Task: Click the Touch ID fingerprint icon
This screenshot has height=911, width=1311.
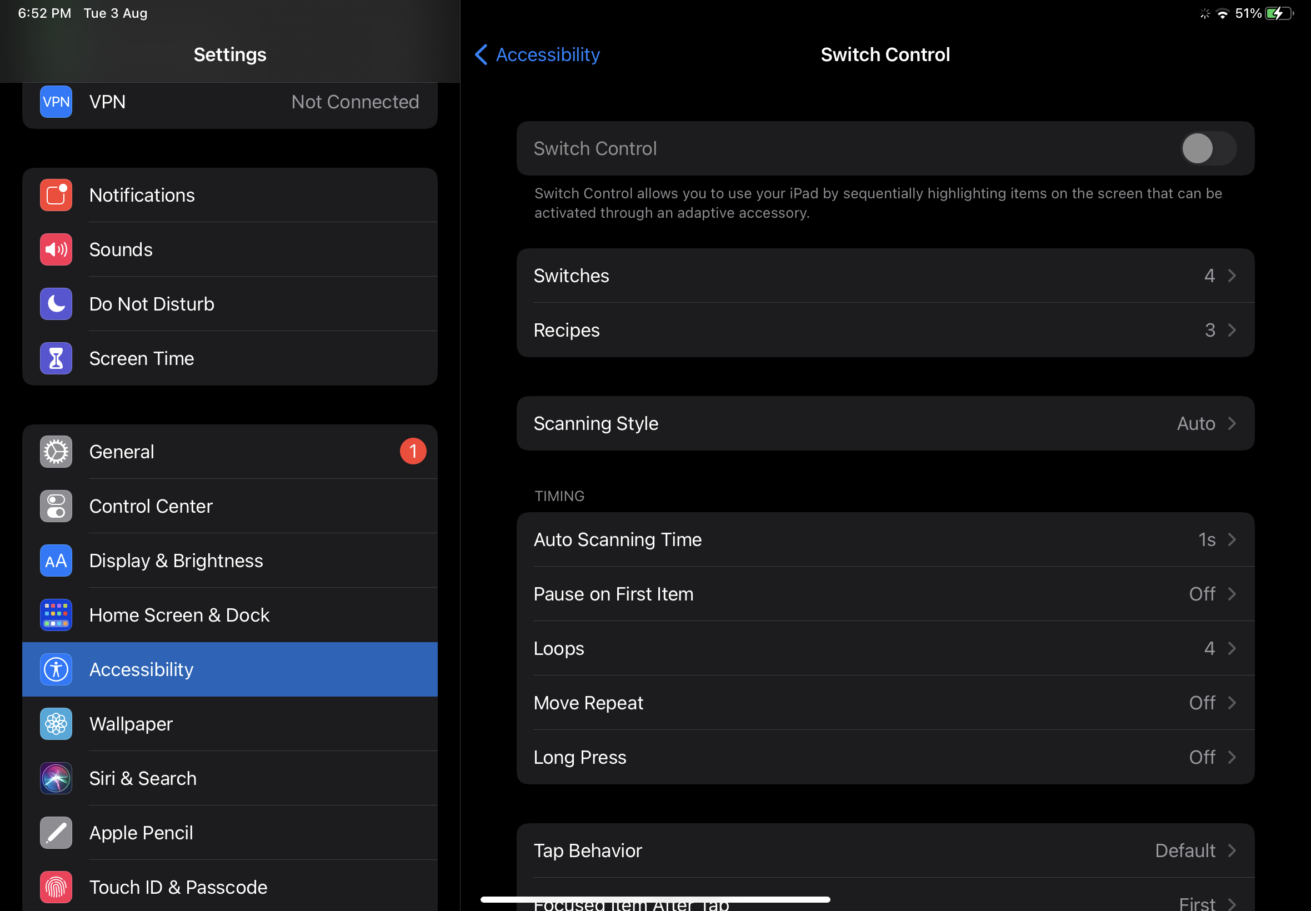Action: click(x=56, y=887)
